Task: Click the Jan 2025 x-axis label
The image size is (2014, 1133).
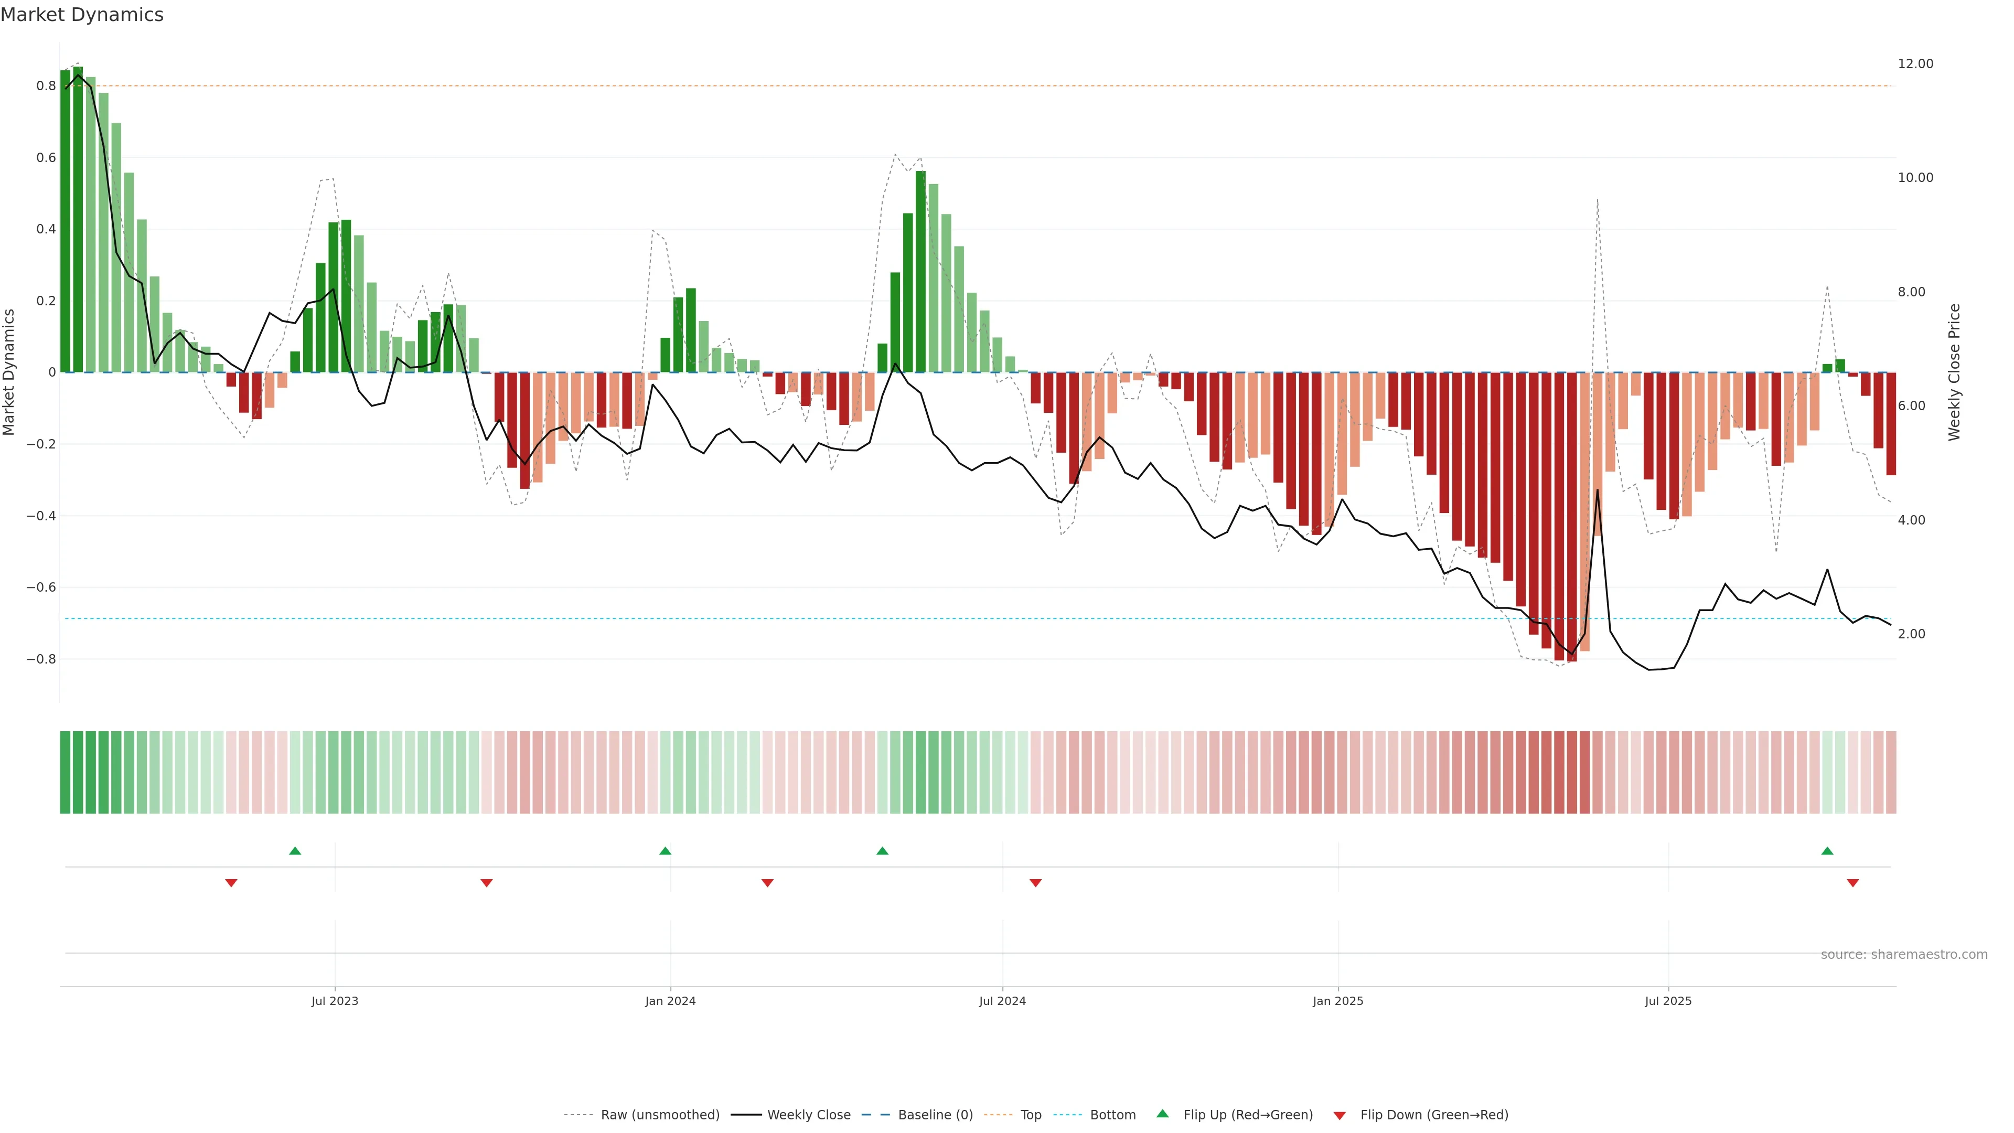Action: pyautogui.click(x=1338, y=1001)
